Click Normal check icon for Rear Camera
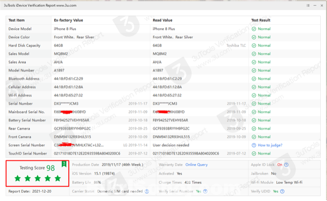The width and height of the screenshot is (327, 201). (254, 129)
